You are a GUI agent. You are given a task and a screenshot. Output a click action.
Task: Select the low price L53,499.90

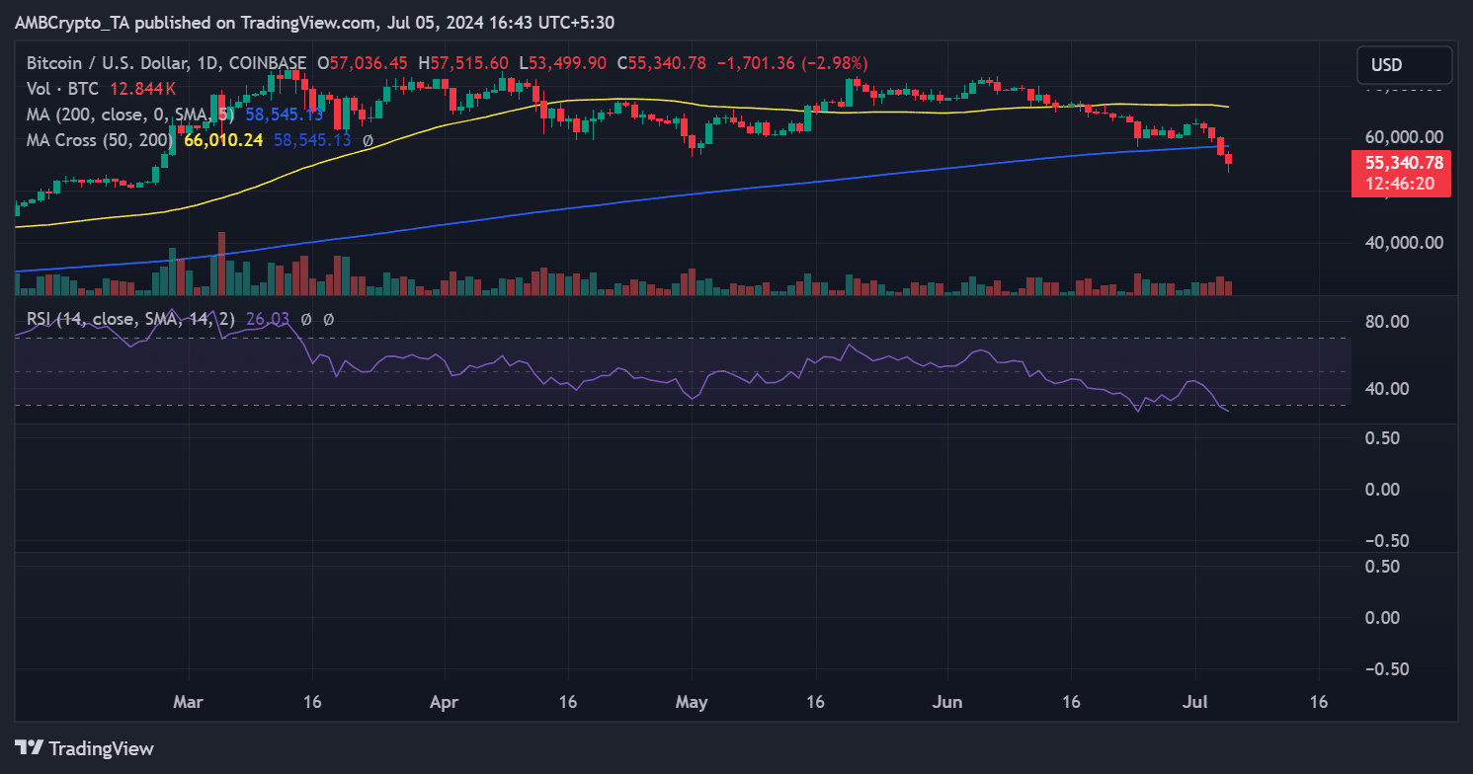click(562, 62)
